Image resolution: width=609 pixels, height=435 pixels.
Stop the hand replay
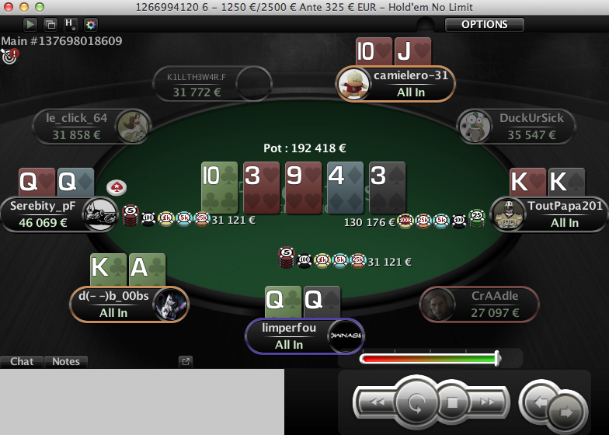pos(452,402)
